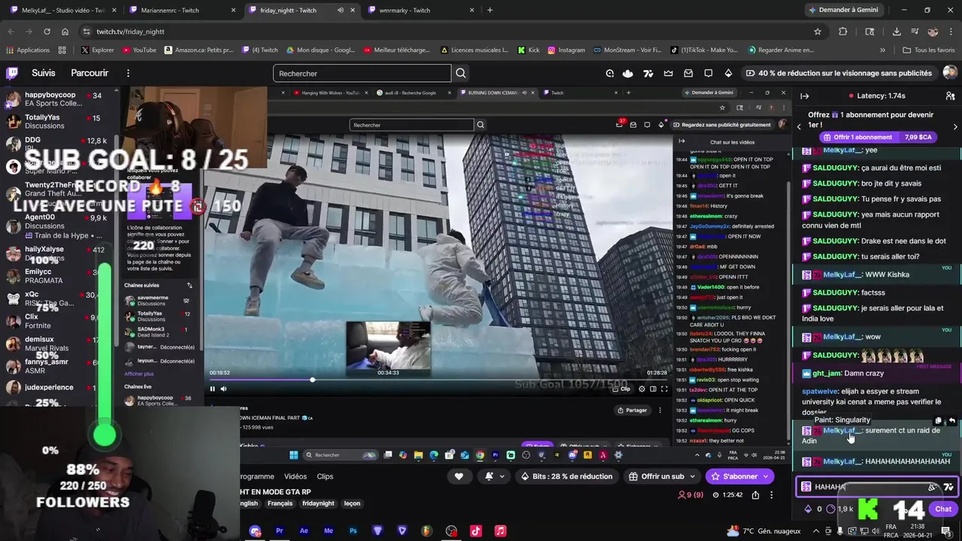Open Adobe Premiere Pro from the taskbar
Viewport: 962px width, 541px height.
279,530
